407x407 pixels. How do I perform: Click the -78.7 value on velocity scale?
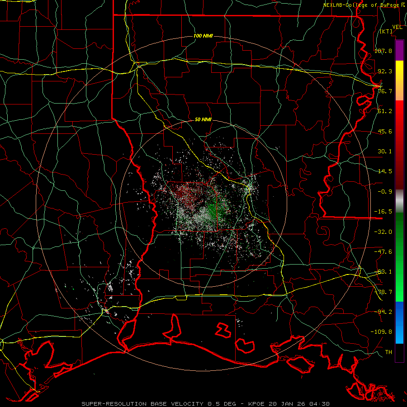(383, 292)
